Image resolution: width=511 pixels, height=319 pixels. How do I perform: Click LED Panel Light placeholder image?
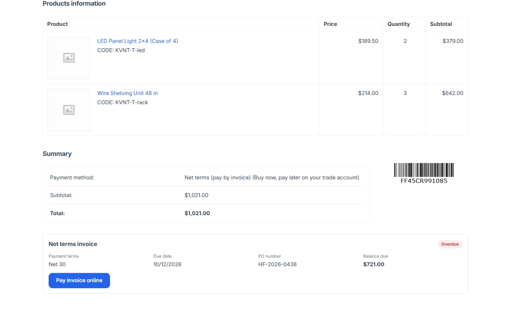[69, 58]
